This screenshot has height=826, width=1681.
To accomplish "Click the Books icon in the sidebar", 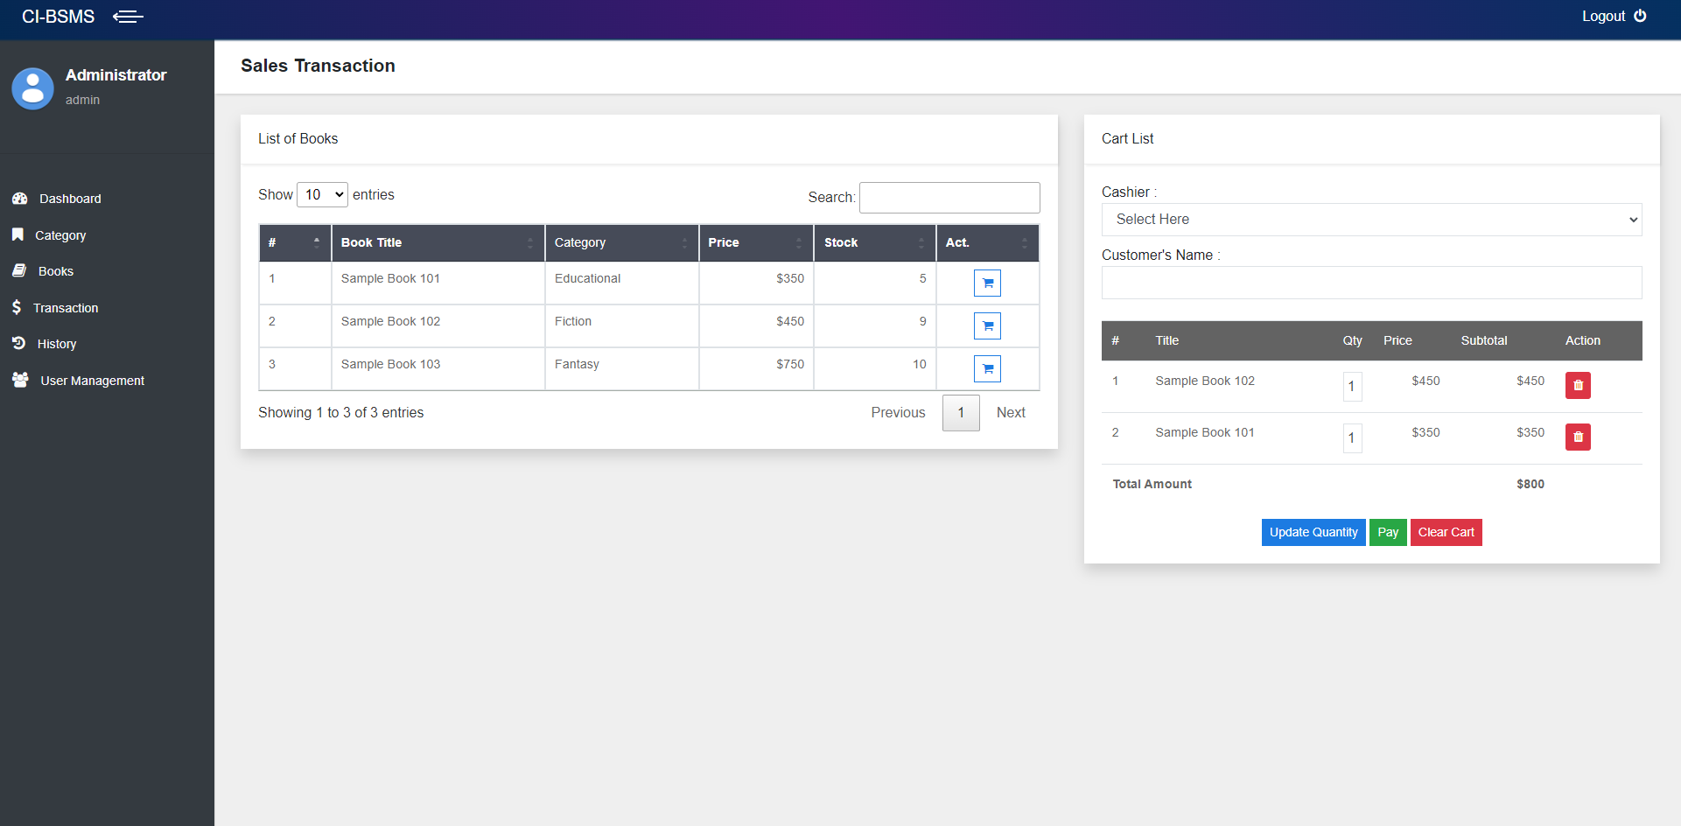I will (x=19, y=271).
